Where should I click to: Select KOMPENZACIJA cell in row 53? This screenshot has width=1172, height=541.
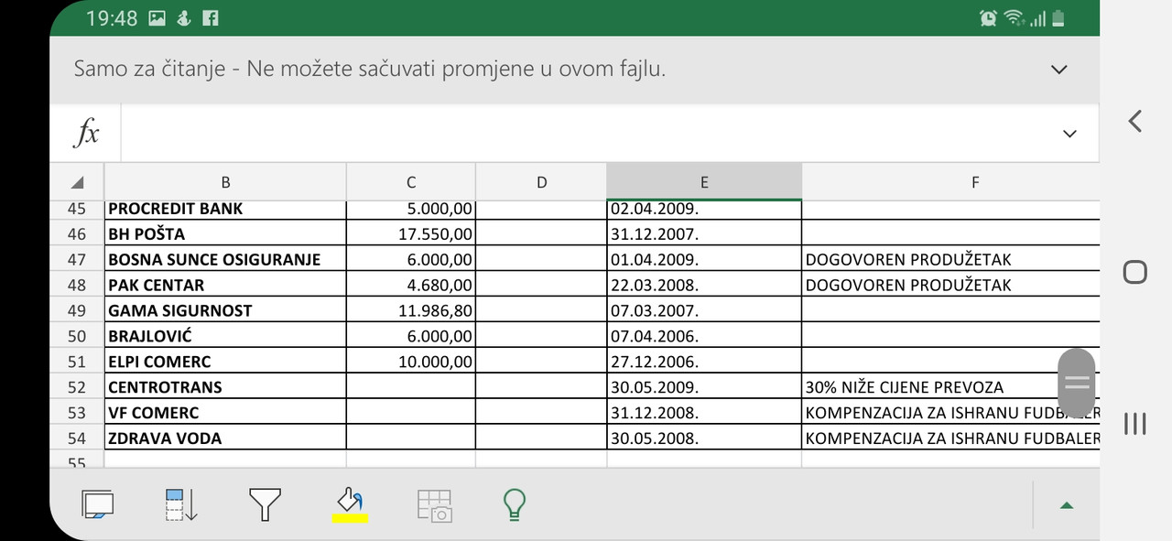(x=950, y=413)
